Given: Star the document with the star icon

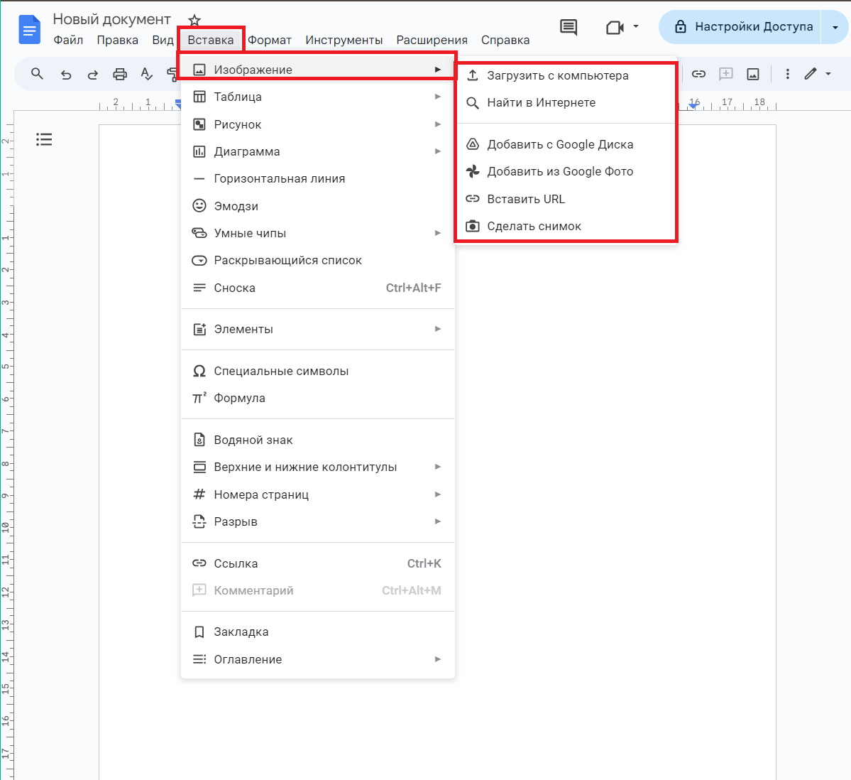Looking at the screenshot, I should tap(194, 21).
